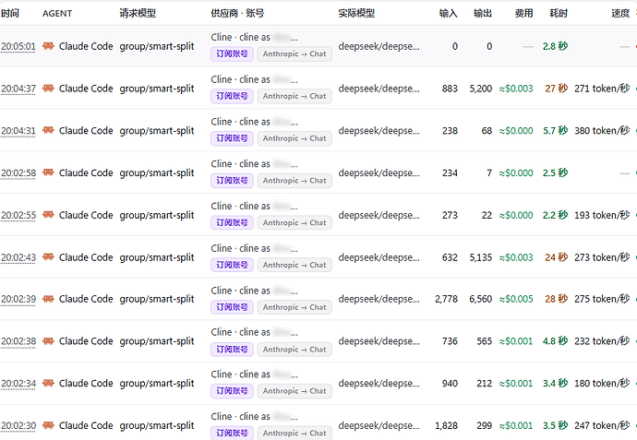The width and height of the screenshot is (637, 440).
Task: Click the 输出 column header
Action: tap(483, 14)
